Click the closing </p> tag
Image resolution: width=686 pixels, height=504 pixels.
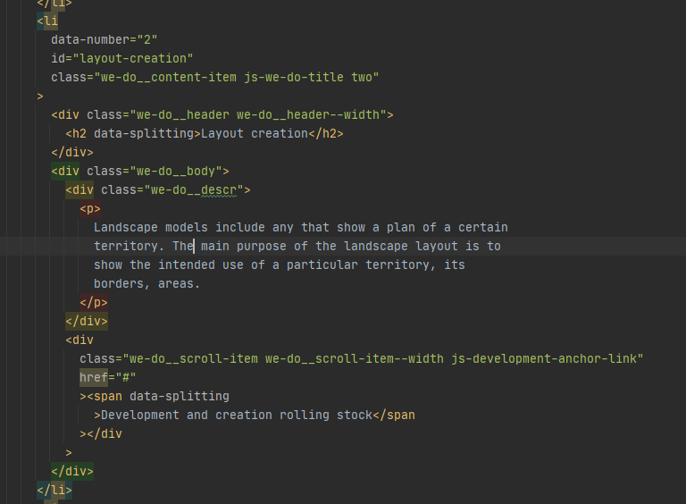point(94,303)
